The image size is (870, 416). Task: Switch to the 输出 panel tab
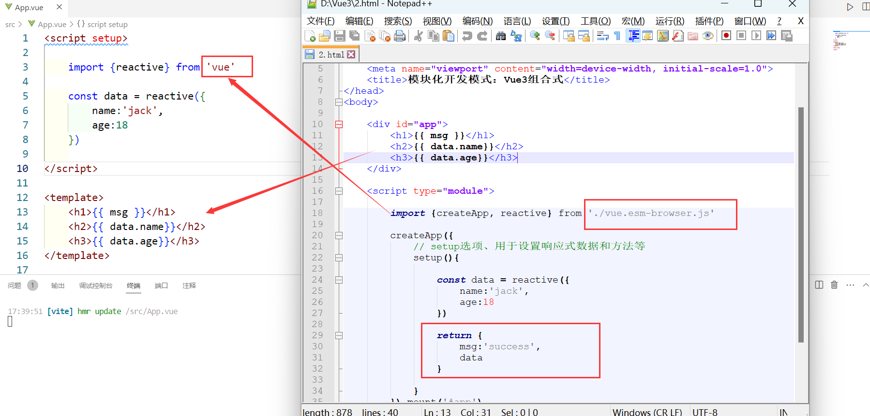coord(58,286)
